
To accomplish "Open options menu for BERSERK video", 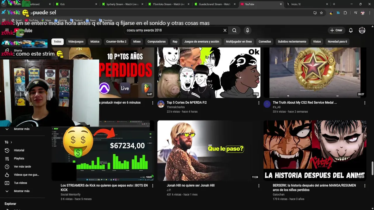I will pos(365,186).
